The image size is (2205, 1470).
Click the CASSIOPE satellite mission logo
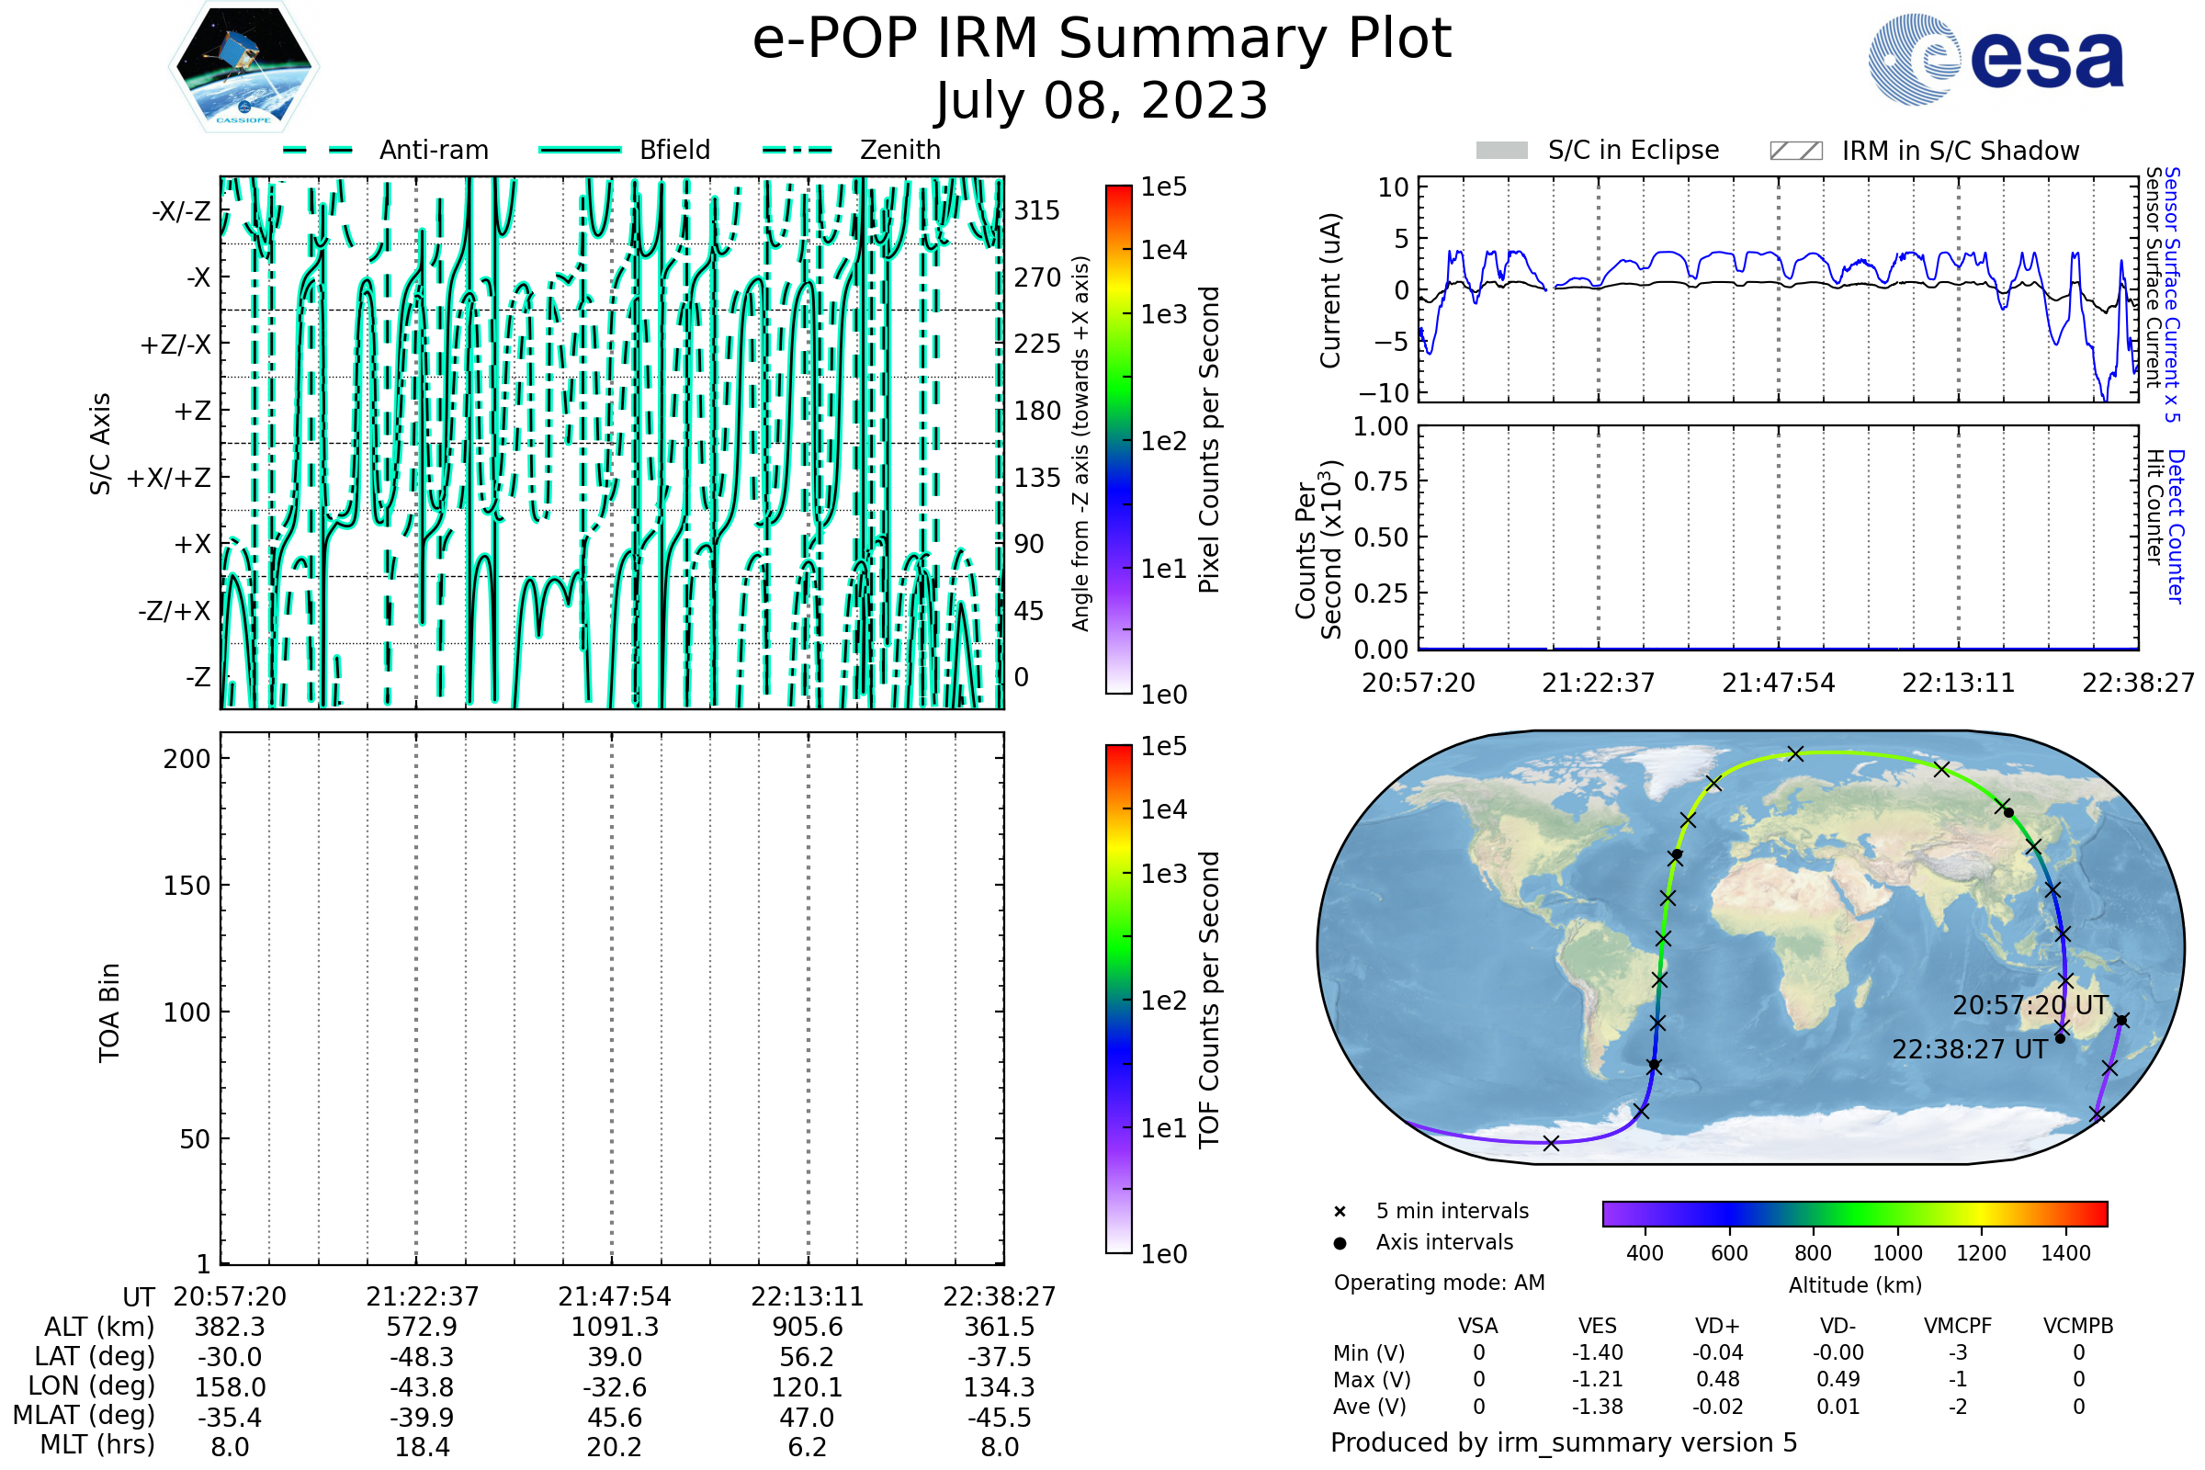[243, 67]
